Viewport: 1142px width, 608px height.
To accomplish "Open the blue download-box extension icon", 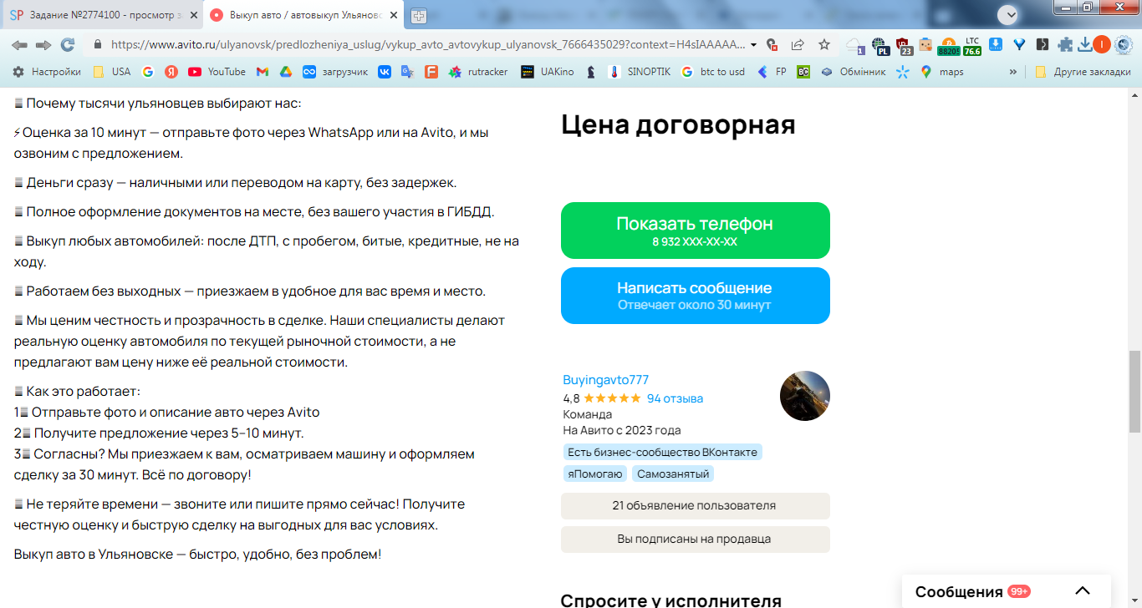I will pyautogui.click(x=996, y=45).
